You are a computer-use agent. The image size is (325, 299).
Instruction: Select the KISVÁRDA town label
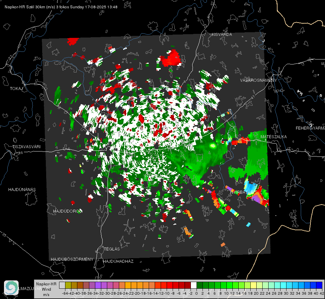222,35
